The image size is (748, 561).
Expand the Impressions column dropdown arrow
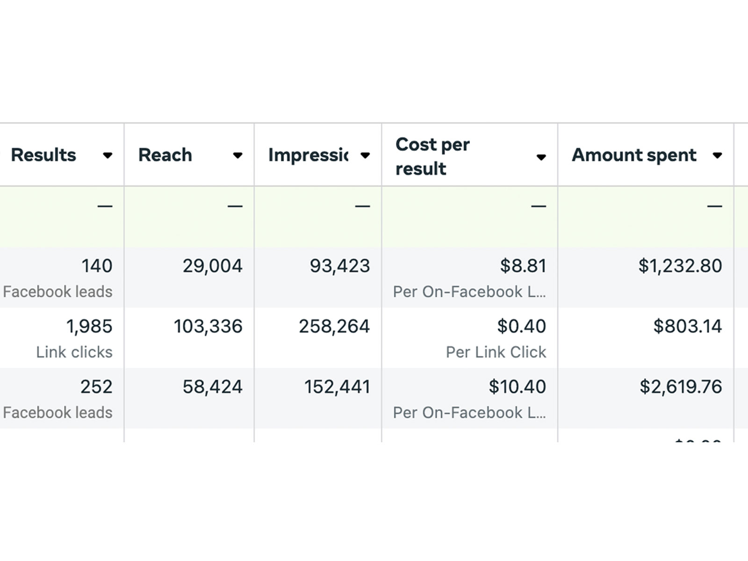365,156
